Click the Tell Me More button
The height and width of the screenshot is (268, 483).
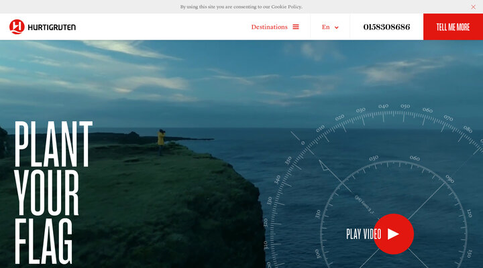(453, 27)
